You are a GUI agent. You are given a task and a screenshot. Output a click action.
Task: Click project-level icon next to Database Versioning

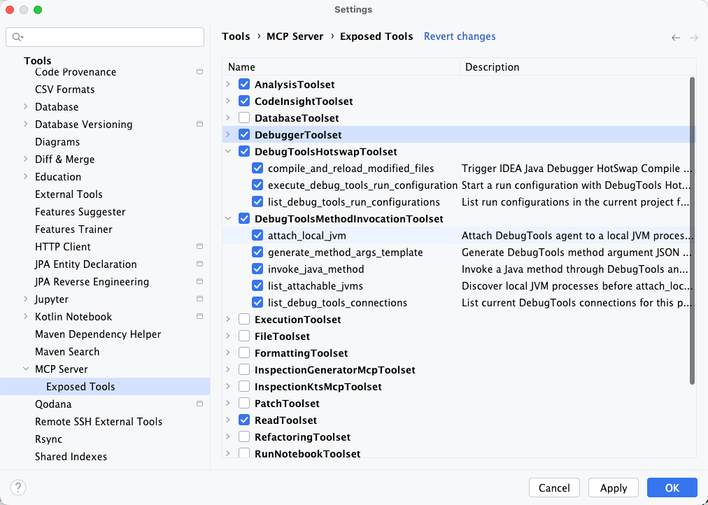pos(199,124)
